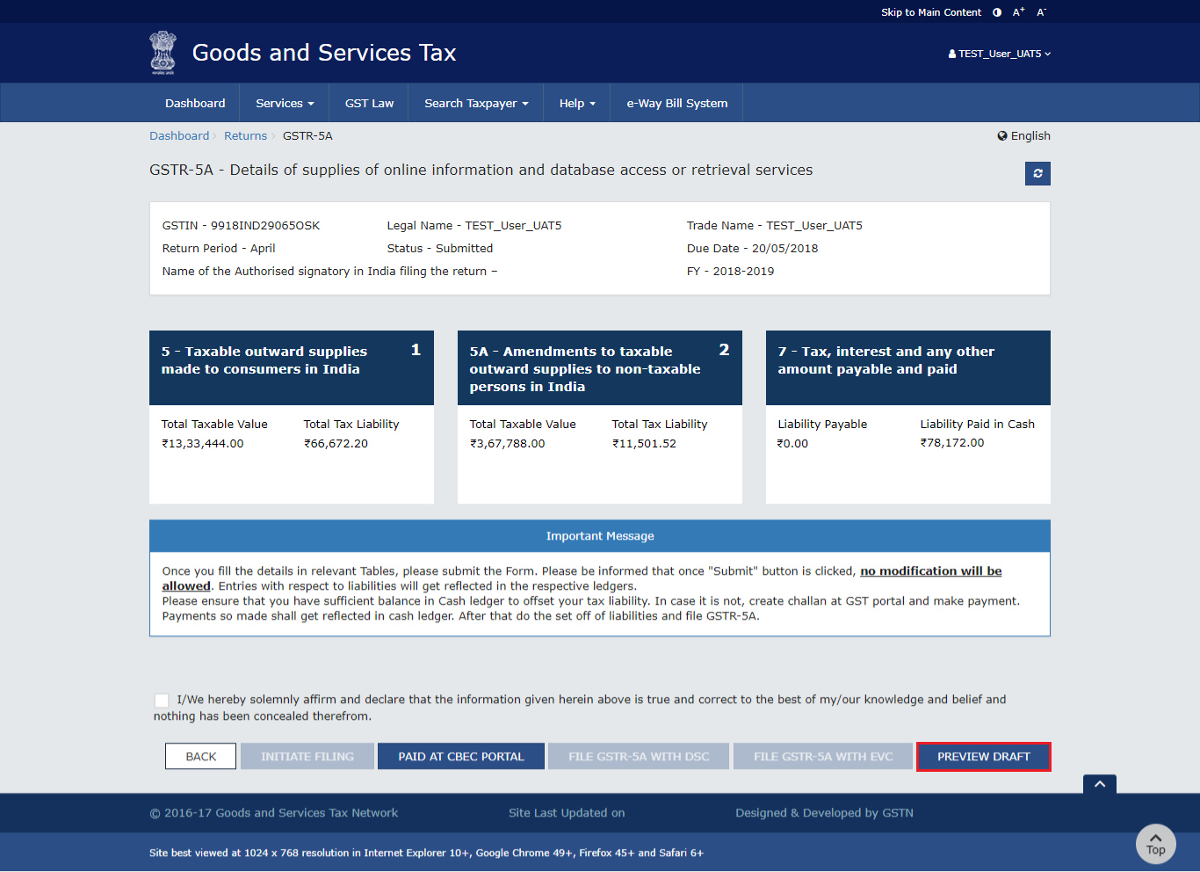Viewport: 1200px width, 872px height.
Task: Go to the GST Law menu
Action: pos(369,103)
